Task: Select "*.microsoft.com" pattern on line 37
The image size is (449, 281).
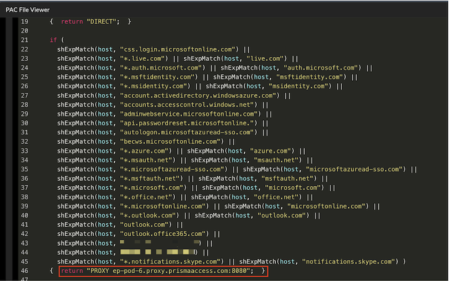Action: 153,188
